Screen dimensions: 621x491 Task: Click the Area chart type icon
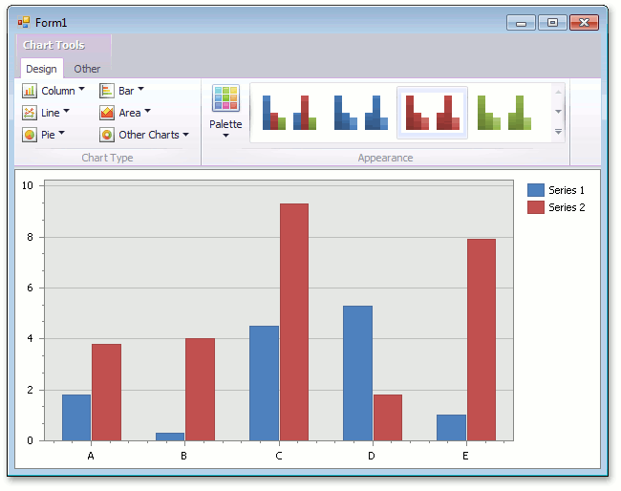point(107,113)
